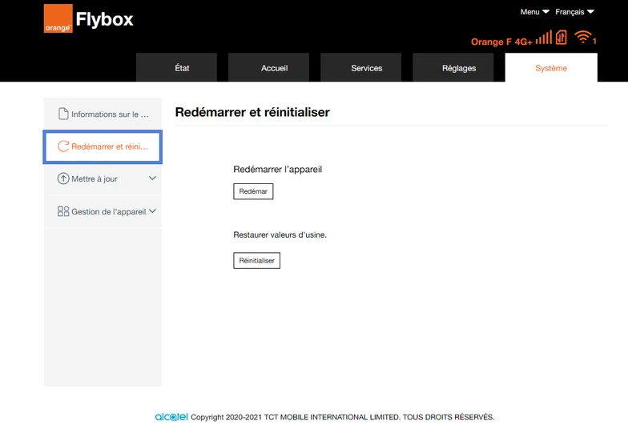Switch to the Accueil tab
This screenshot has height=437, width=628.
click(269, 67)
